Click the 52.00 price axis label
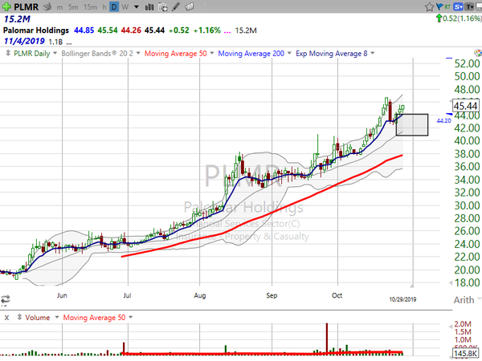The width and height of the screenshot is (482, 361). click(467, 64)
